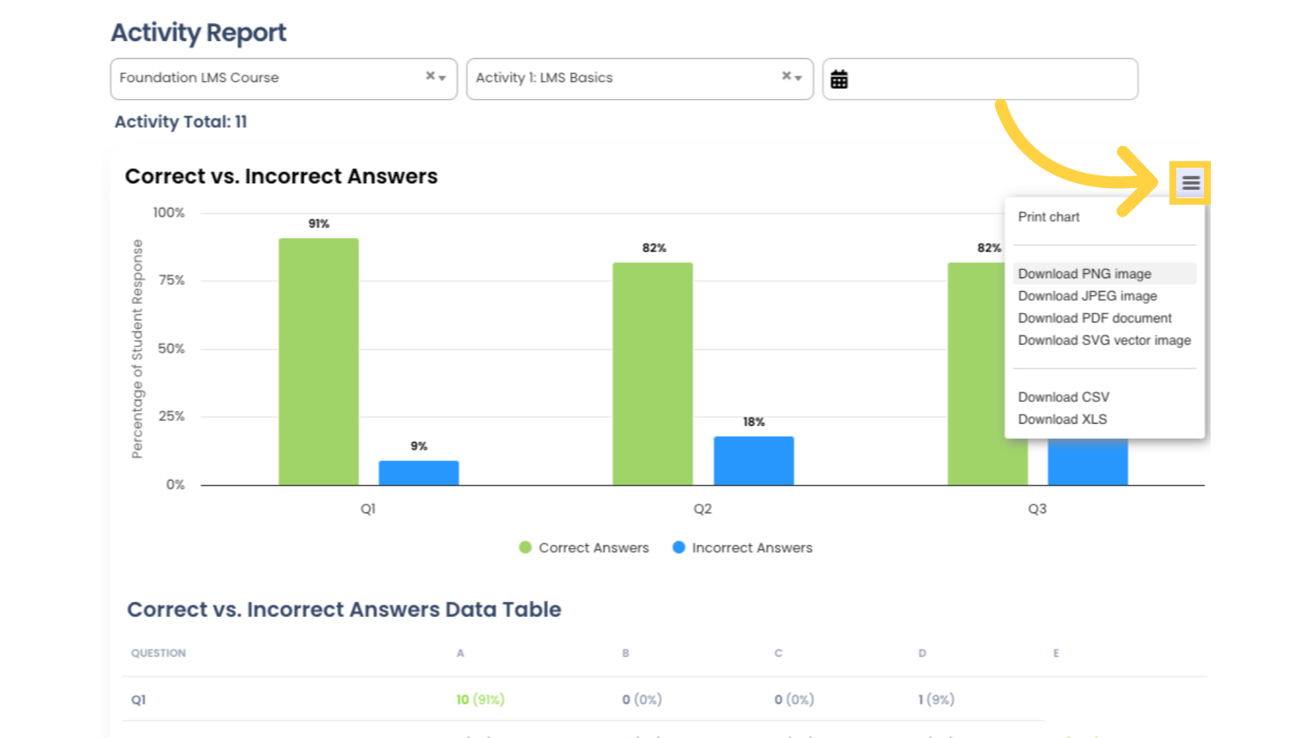
Task: Click the Q1 row label in table
Action: [x=139, y=700]
